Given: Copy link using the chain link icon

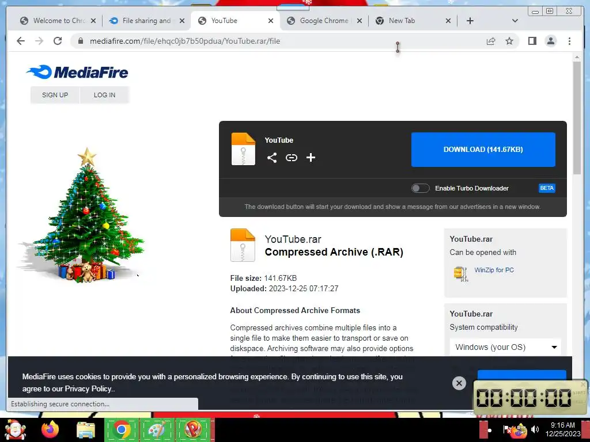Looking at the screenshot, I should coord(291,158).
